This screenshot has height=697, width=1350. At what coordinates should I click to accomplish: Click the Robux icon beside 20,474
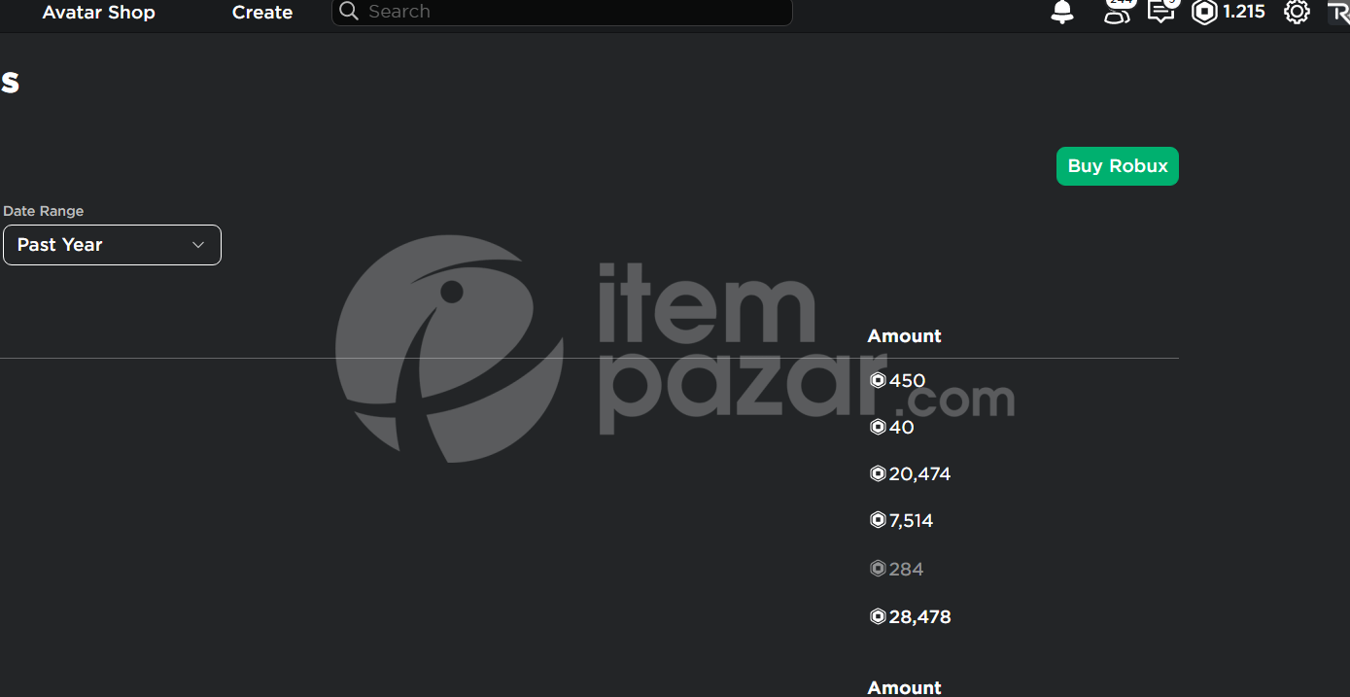tap(878, 474)
